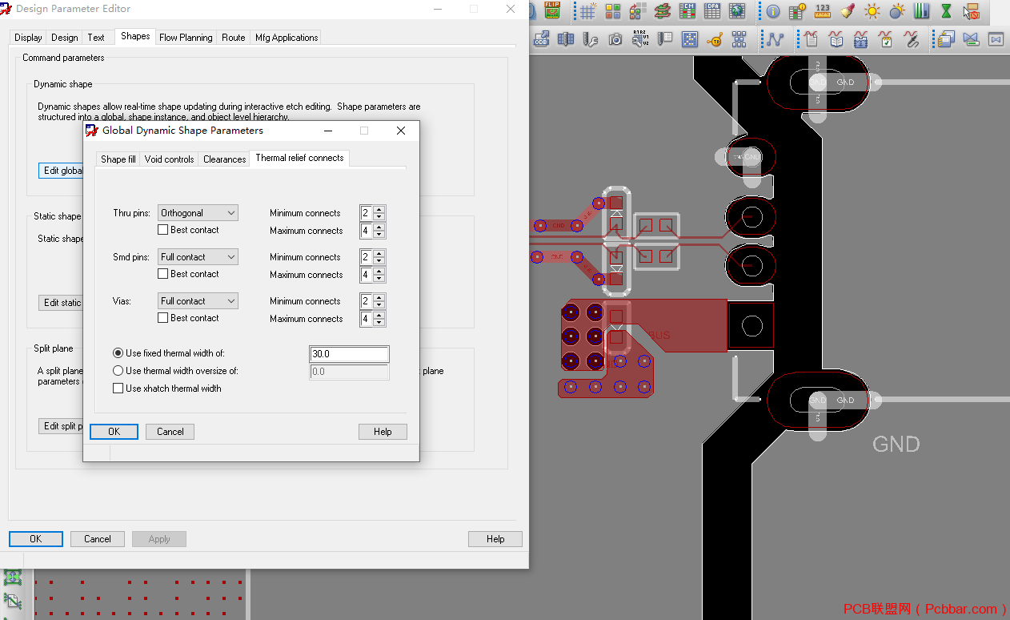Open Flow Planning tab

(x=186, y=38)
